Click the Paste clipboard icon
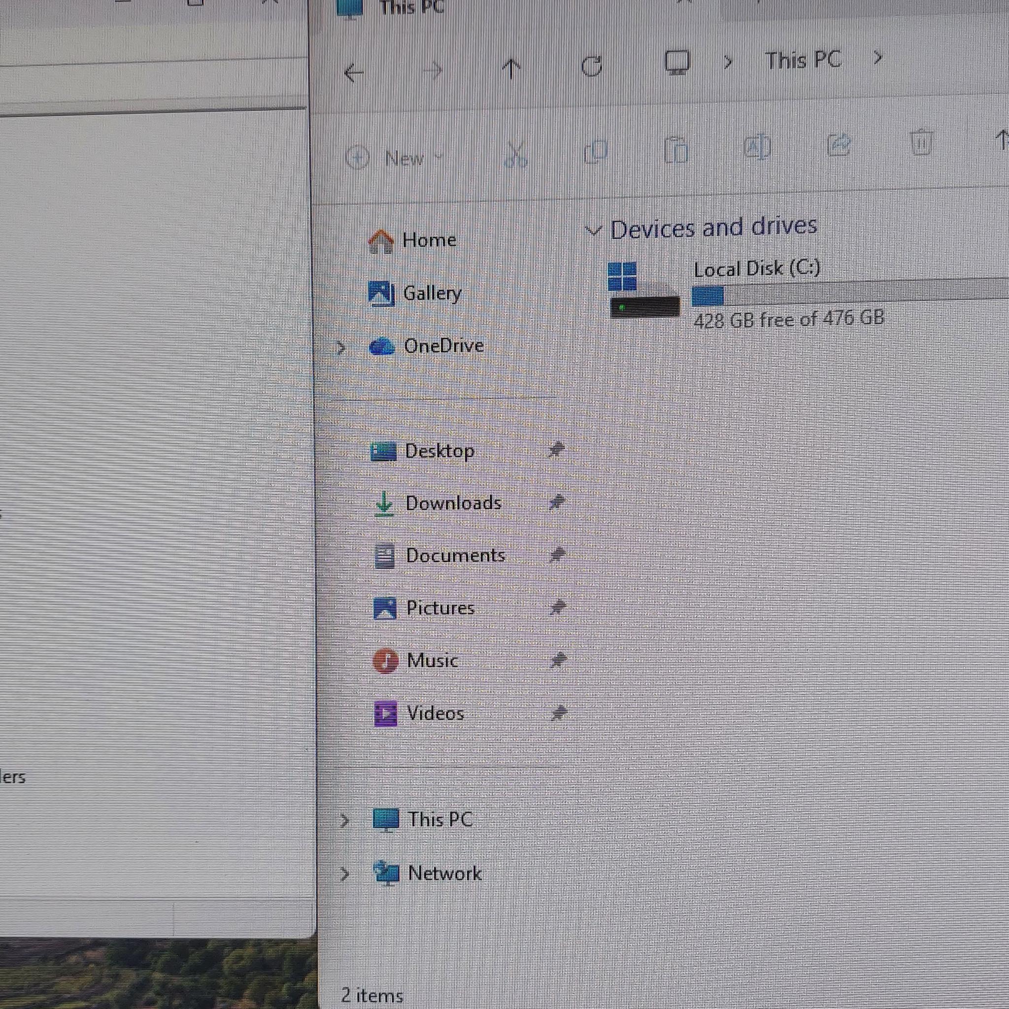1009x1009 pixels. (676, 149)
